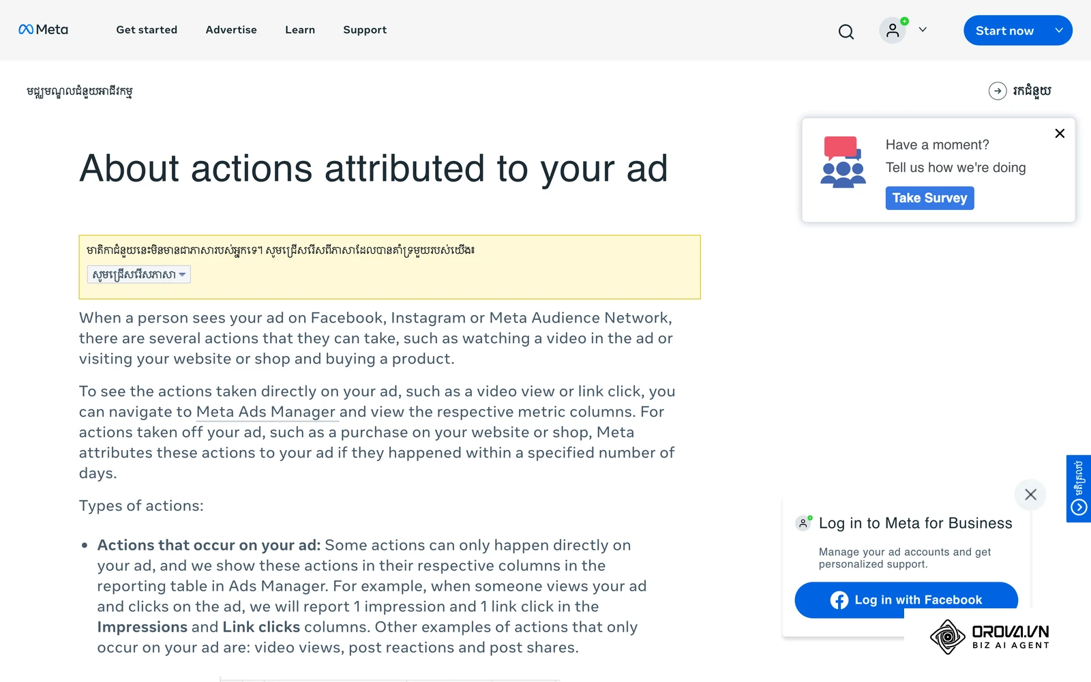Image resolution: width=1091 pixels, height=682 pixels.
Task: Expand the account chevron beside the avatar
Action: point(923,30)
